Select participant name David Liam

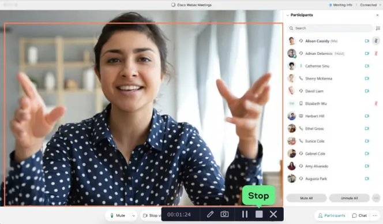point(314,91)
